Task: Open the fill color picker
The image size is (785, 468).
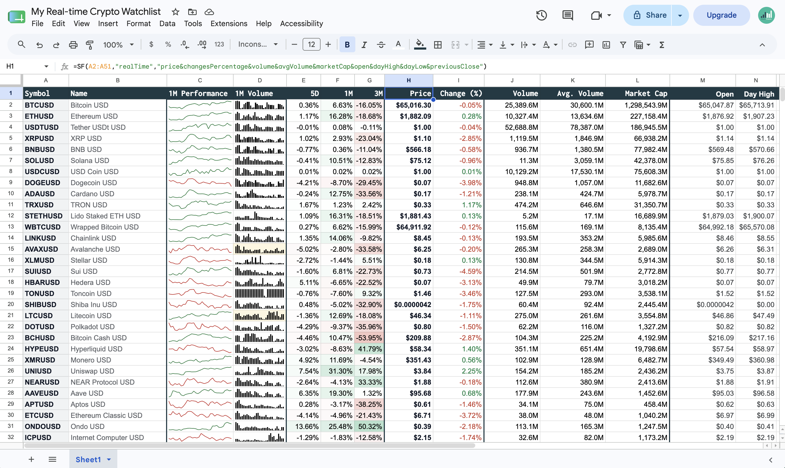Action: pyautogui.click(x=420, y=45)
